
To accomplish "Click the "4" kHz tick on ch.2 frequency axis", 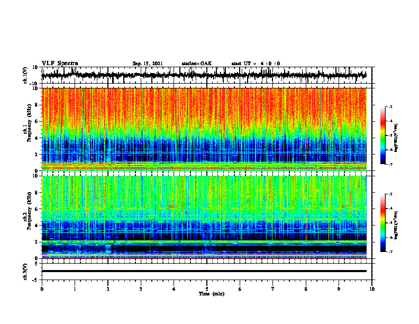I will coord(37,226).
